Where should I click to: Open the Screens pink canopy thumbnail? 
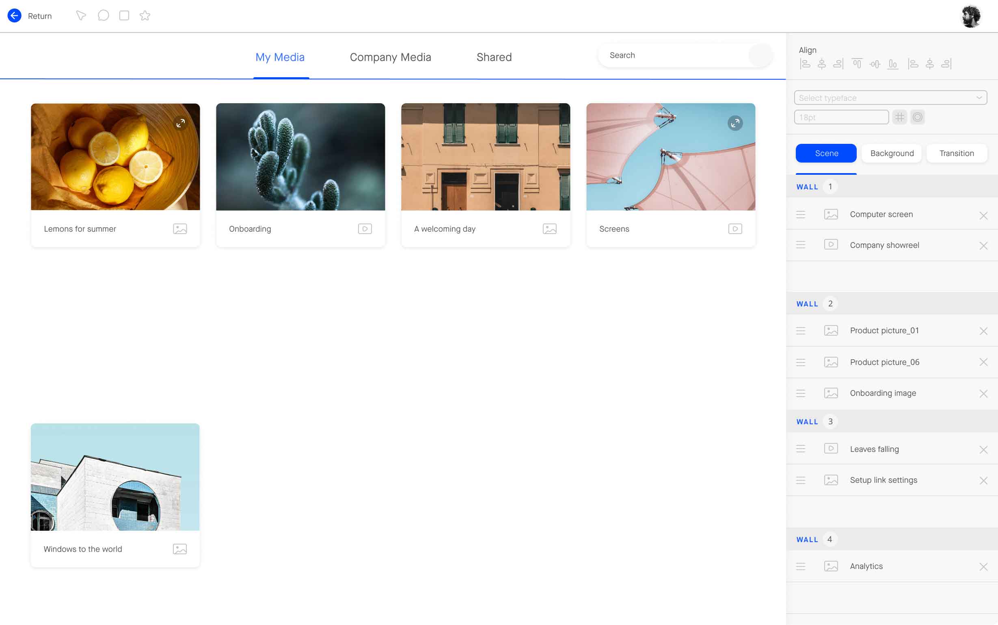671,157
